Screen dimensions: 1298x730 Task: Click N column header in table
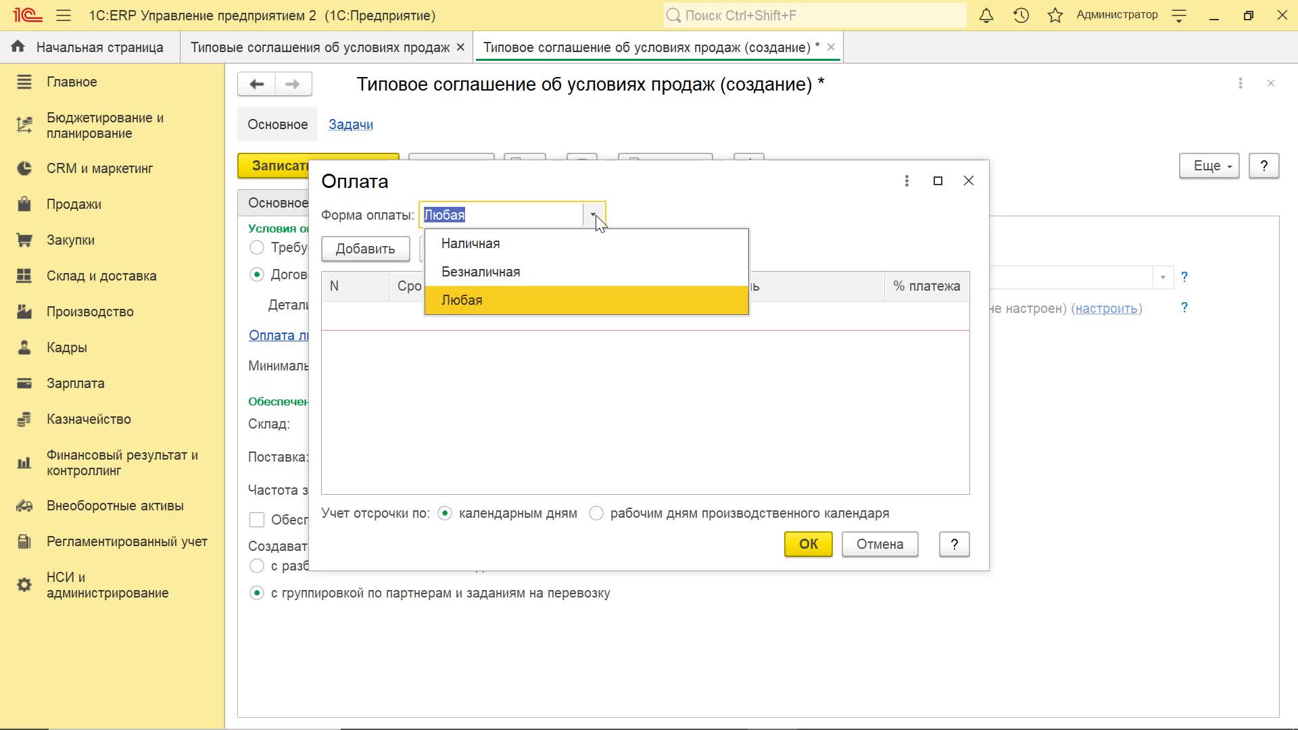tap(355, 287)
